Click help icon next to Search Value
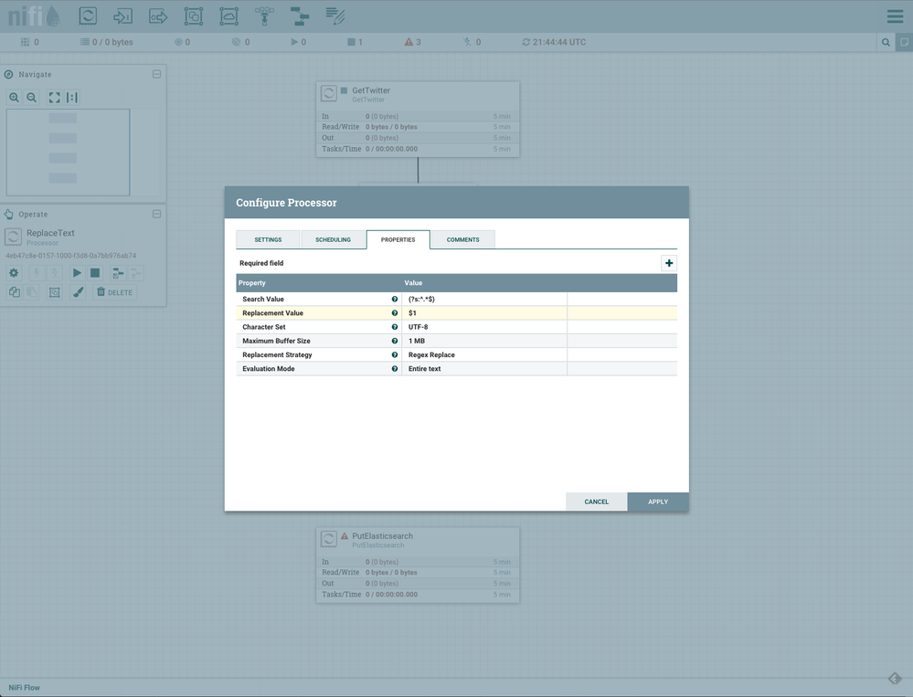913x697 pixels. click(395, 300)
